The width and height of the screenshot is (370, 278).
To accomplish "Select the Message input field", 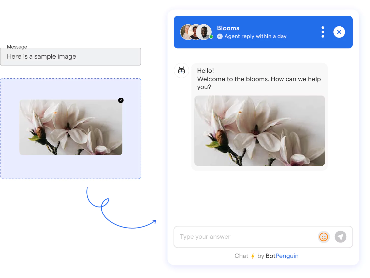I will pos(71,56).
